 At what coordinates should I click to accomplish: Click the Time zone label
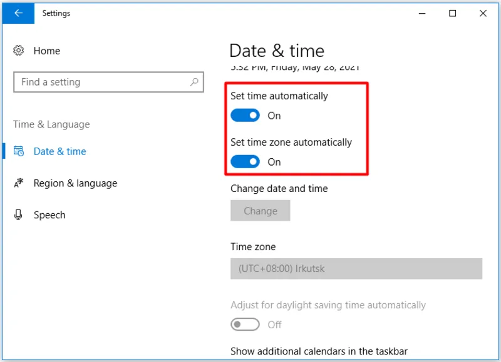(x=253, y=246)
